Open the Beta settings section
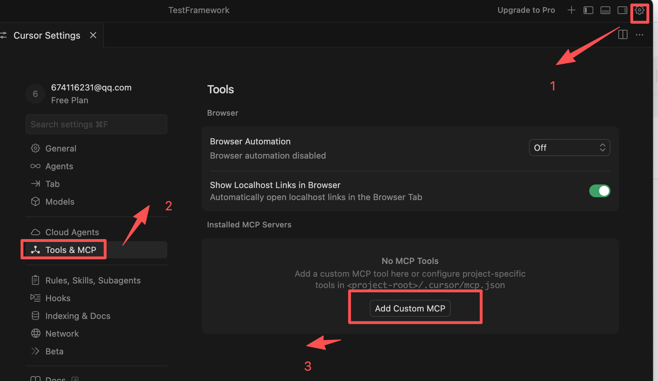658x381 pixels. [x=96, y=351]
